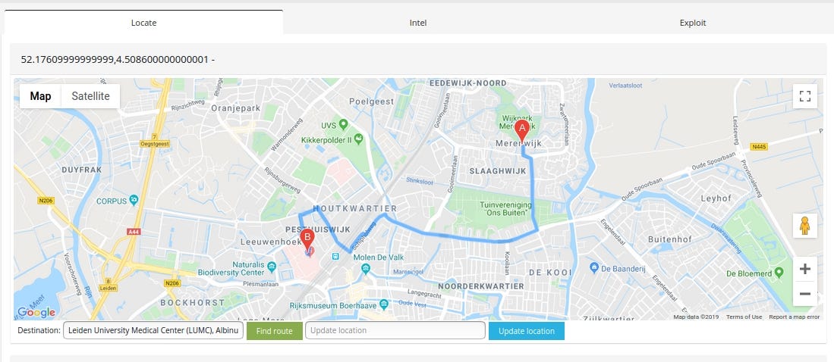Click the CORPUS museum icon
Screen dimensions: 834x362
coord(134,200)
